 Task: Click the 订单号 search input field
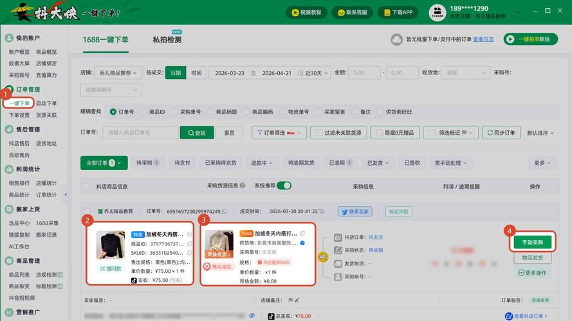[140, 132]
